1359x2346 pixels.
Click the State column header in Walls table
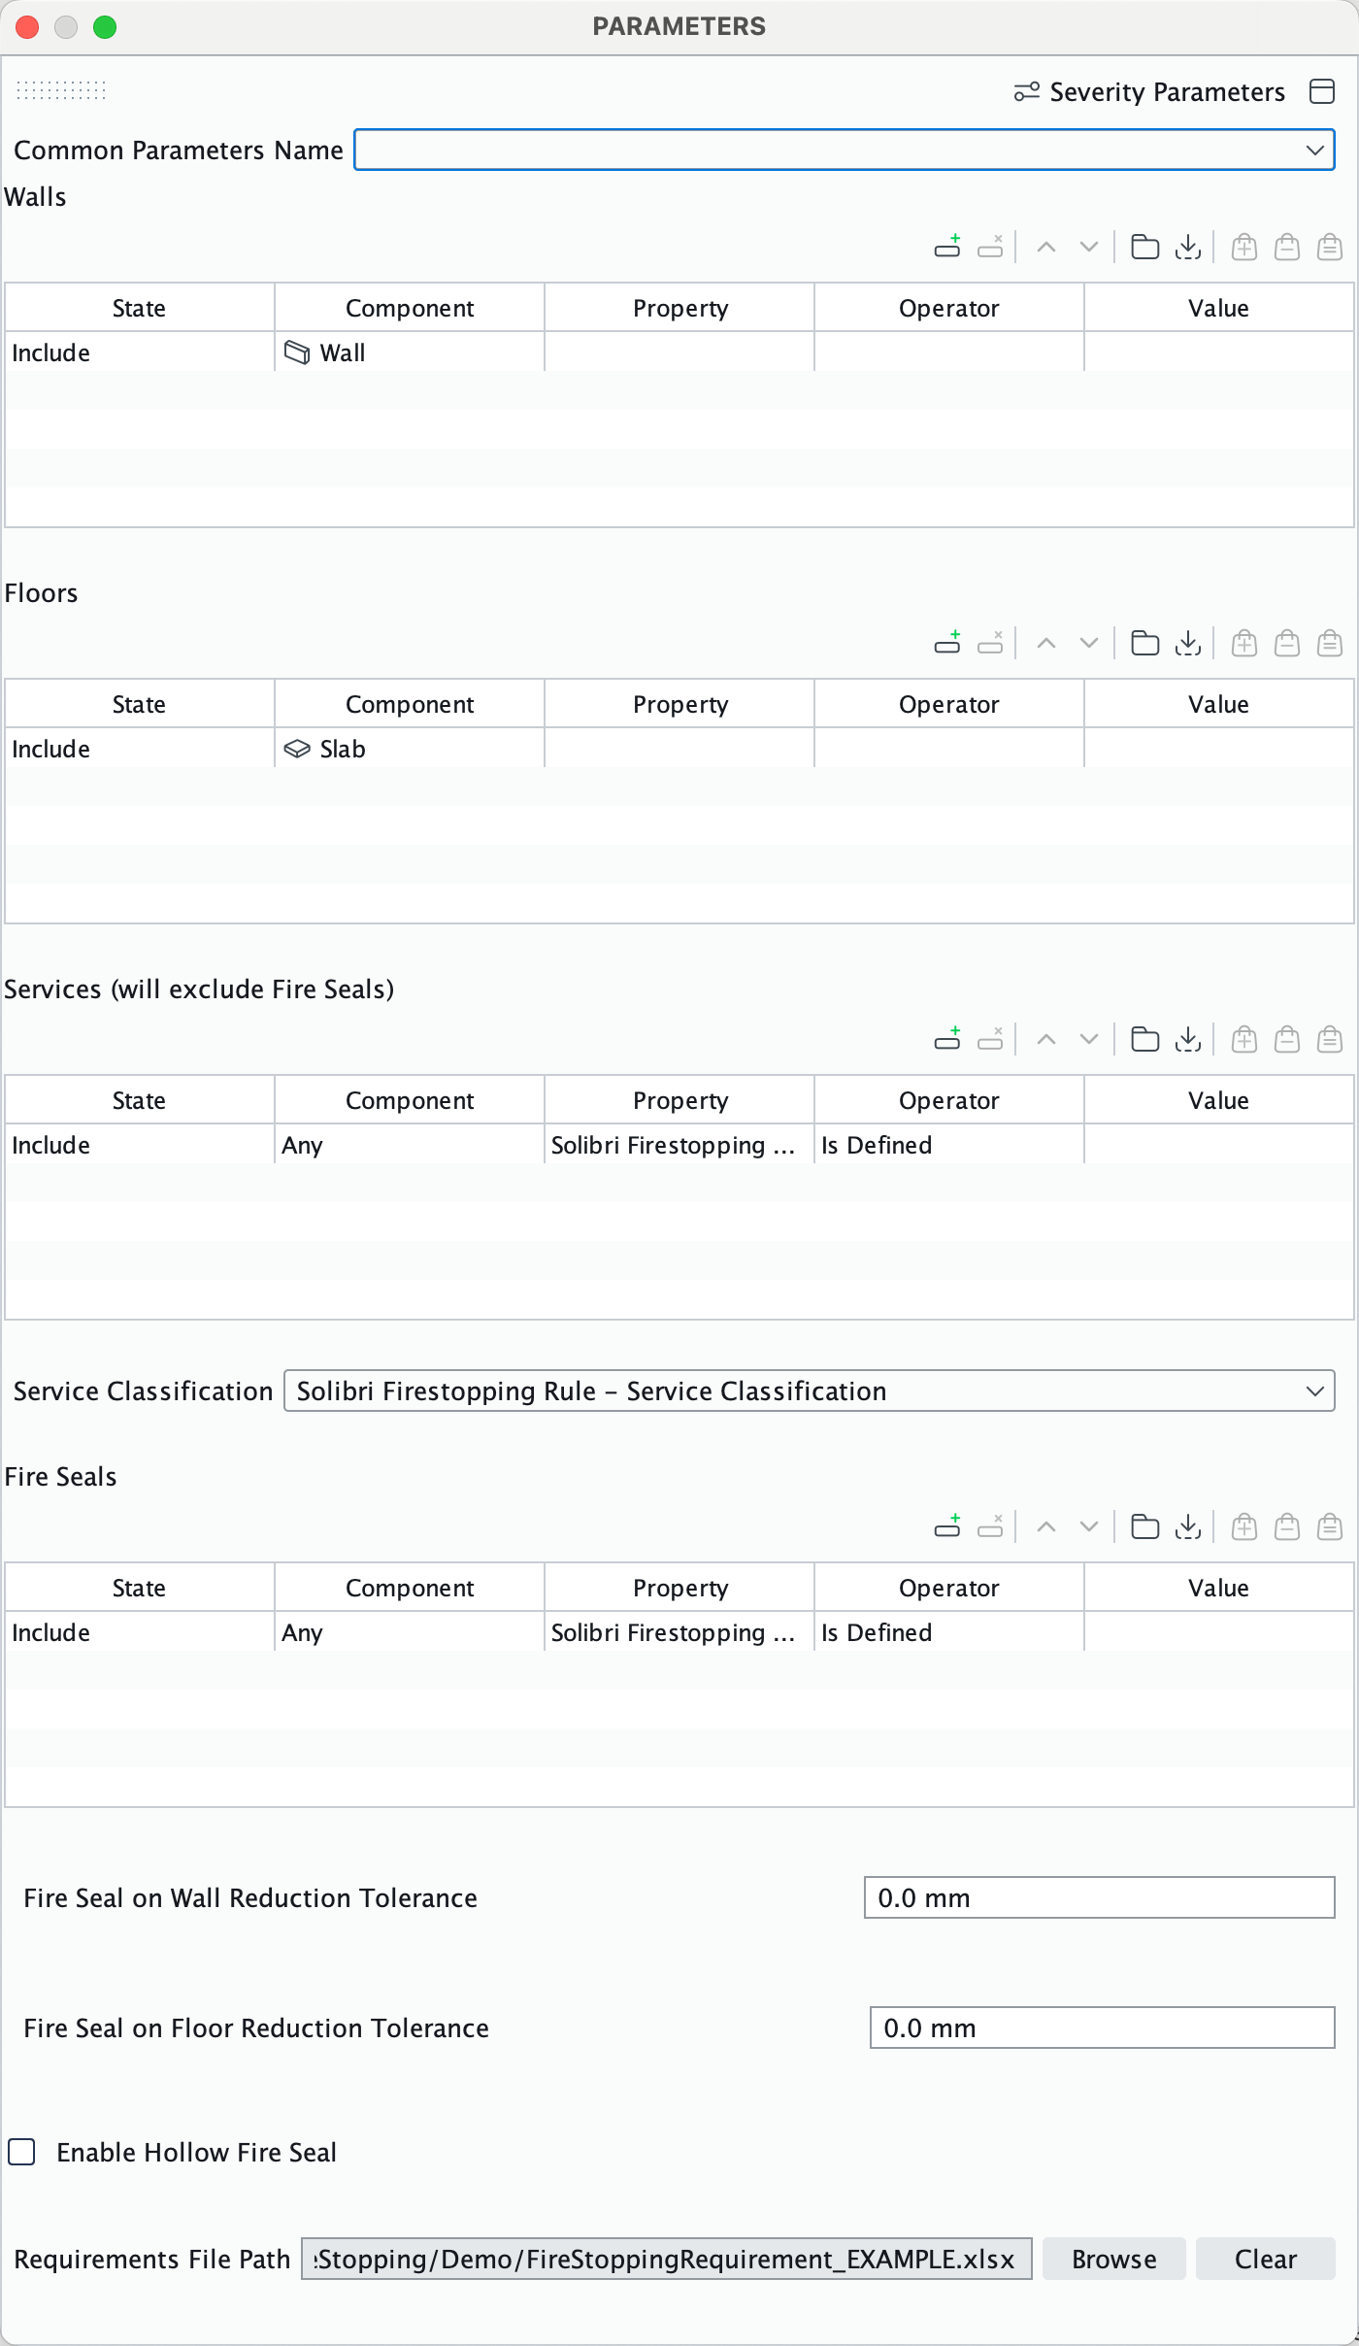(x=140, y=308)
